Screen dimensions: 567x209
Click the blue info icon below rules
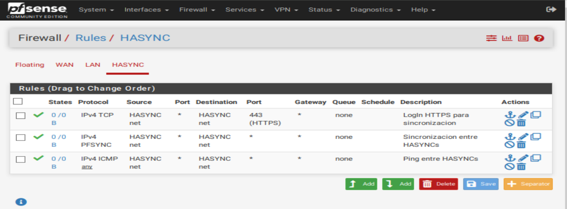click(x=21, y=202)
